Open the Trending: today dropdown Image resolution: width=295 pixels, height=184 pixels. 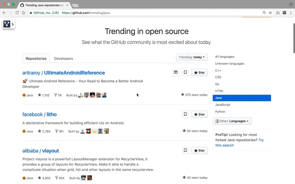pos(191,57)
